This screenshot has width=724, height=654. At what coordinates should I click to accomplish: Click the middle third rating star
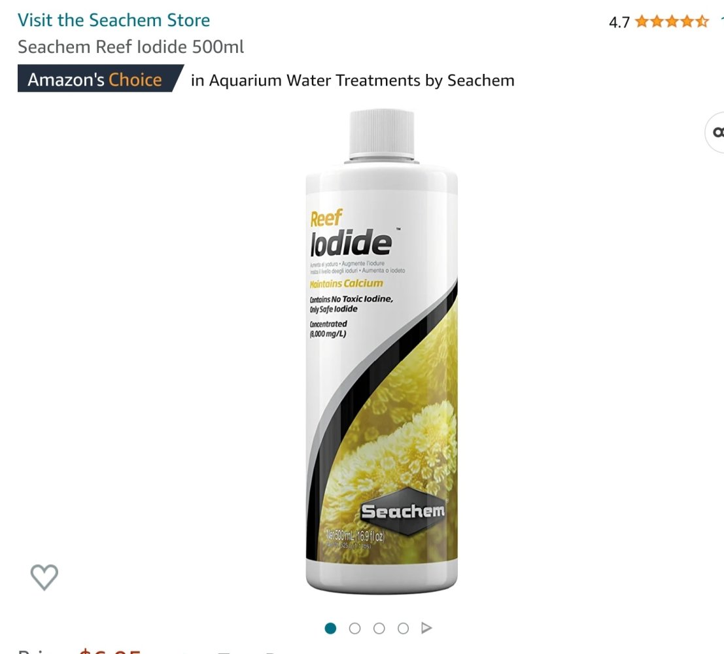672,22
